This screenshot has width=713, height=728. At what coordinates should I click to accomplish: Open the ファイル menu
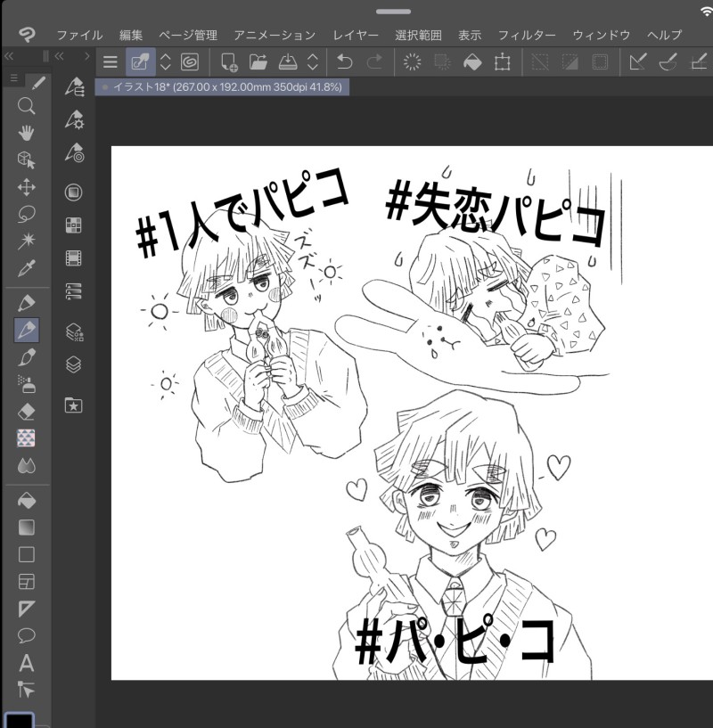pyautogui.click(x=79, y=36)
